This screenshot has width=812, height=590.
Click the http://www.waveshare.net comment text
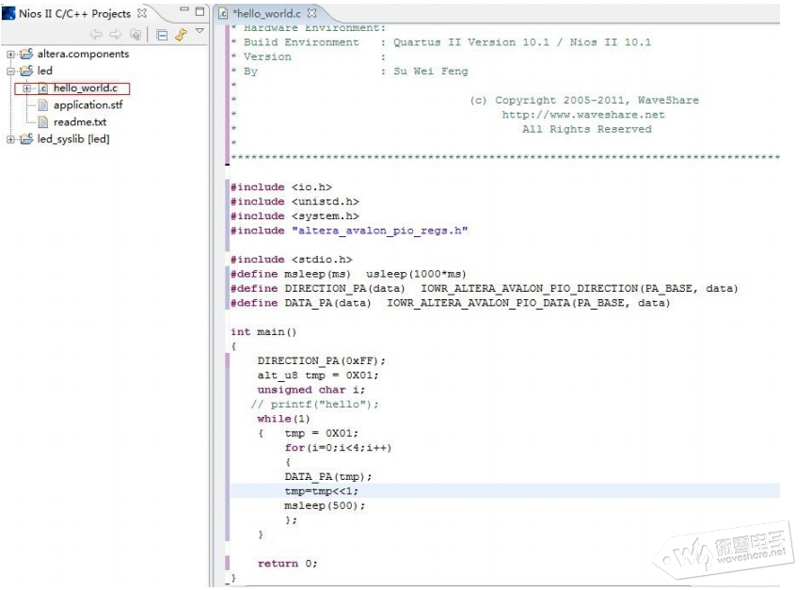tap(583, 115)
